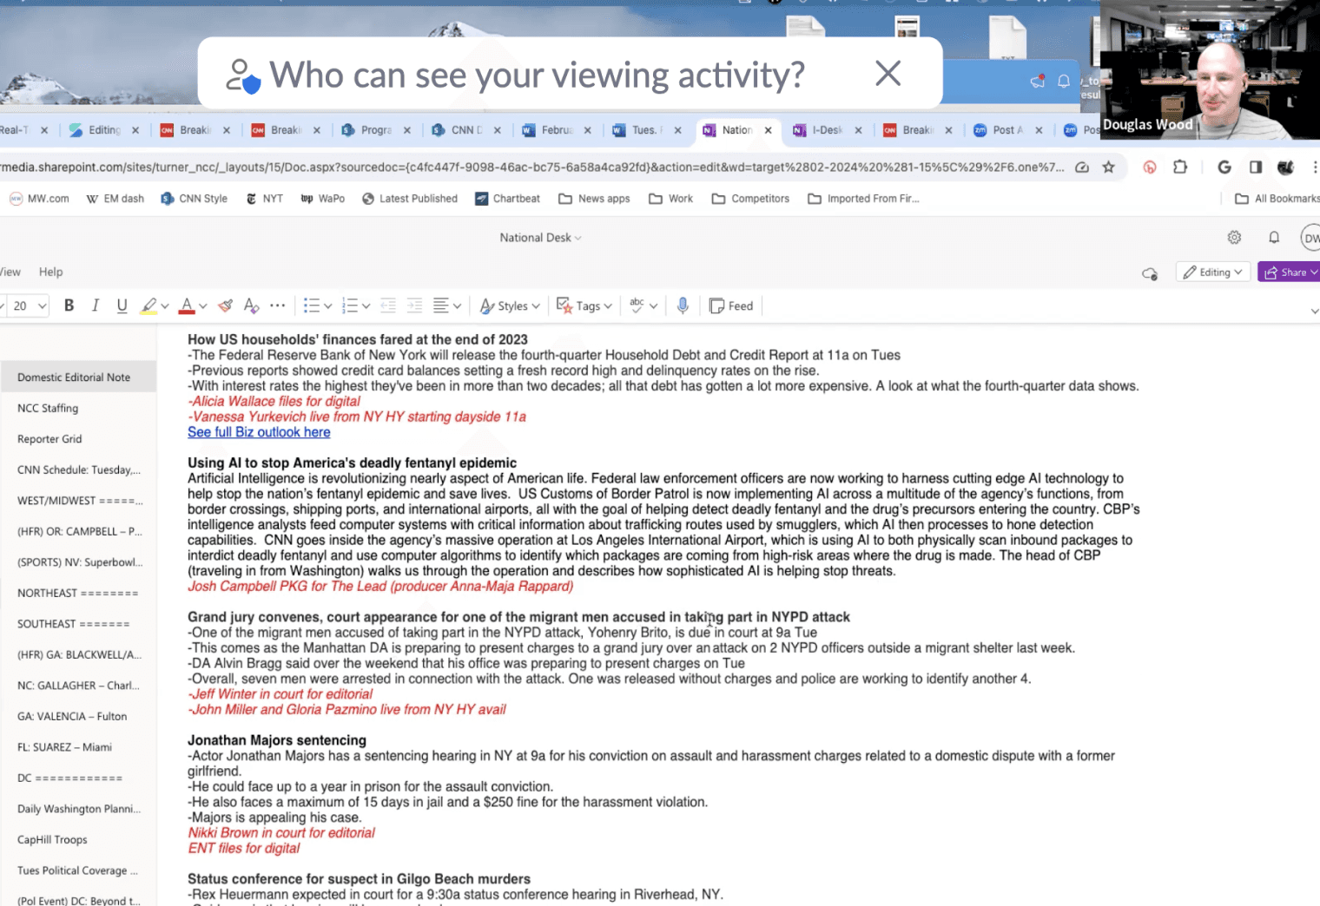Expand ribbon with collapse chevron
This screenshot has width=1320, height=906.
[x=1314, y=311]
